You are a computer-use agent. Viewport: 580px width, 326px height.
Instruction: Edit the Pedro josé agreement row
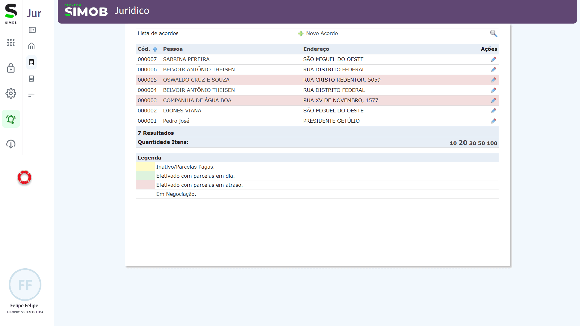click(x=493, y=121)
